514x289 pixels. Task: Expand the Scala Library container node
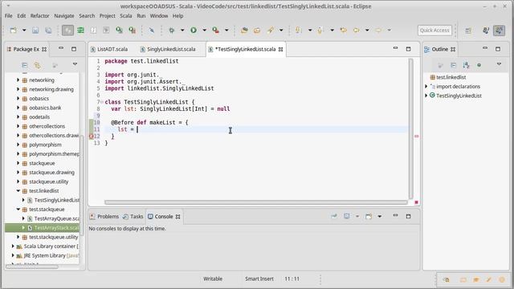point(13,246)
